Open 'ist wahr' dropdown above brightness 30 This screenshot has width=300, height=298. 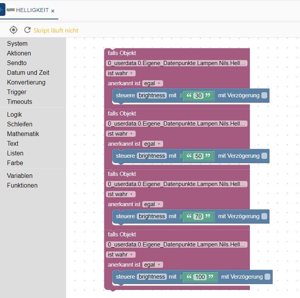tap(121, 73)
